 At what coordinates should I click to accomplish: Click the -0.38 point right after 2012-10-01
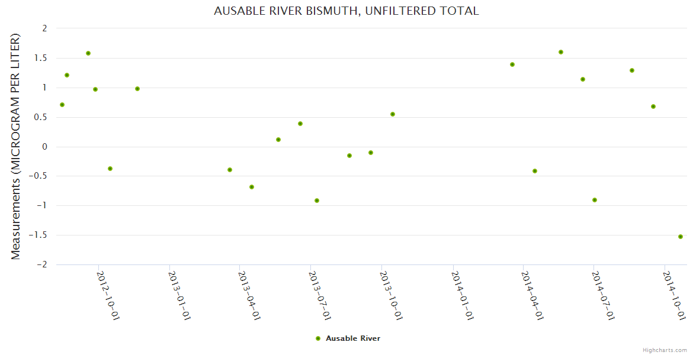coord(110,169)
